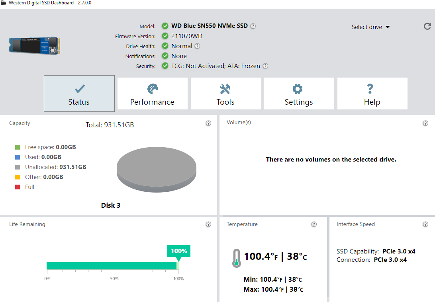Click the gray Unallocated swatch

(x=18, y=167)
